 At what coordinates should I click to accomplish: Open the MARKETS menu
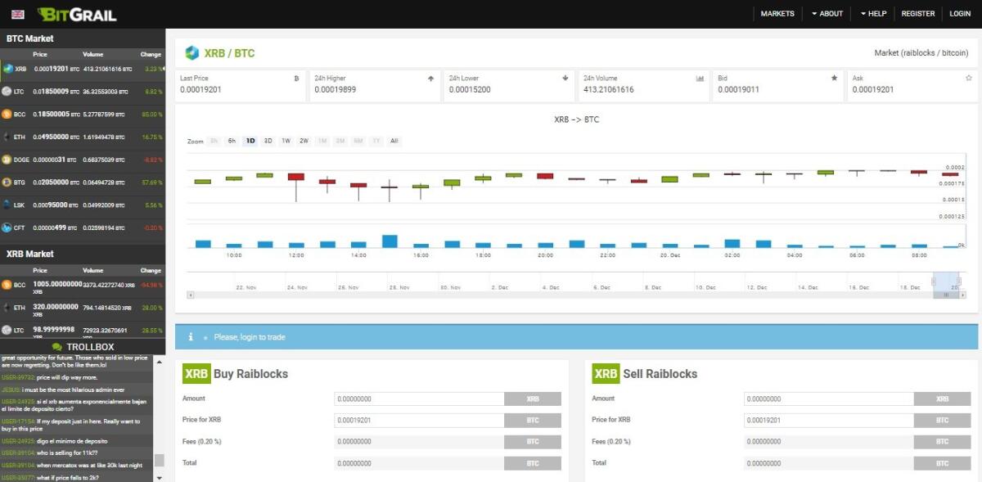pyautogui.click(x=777, y=13)
